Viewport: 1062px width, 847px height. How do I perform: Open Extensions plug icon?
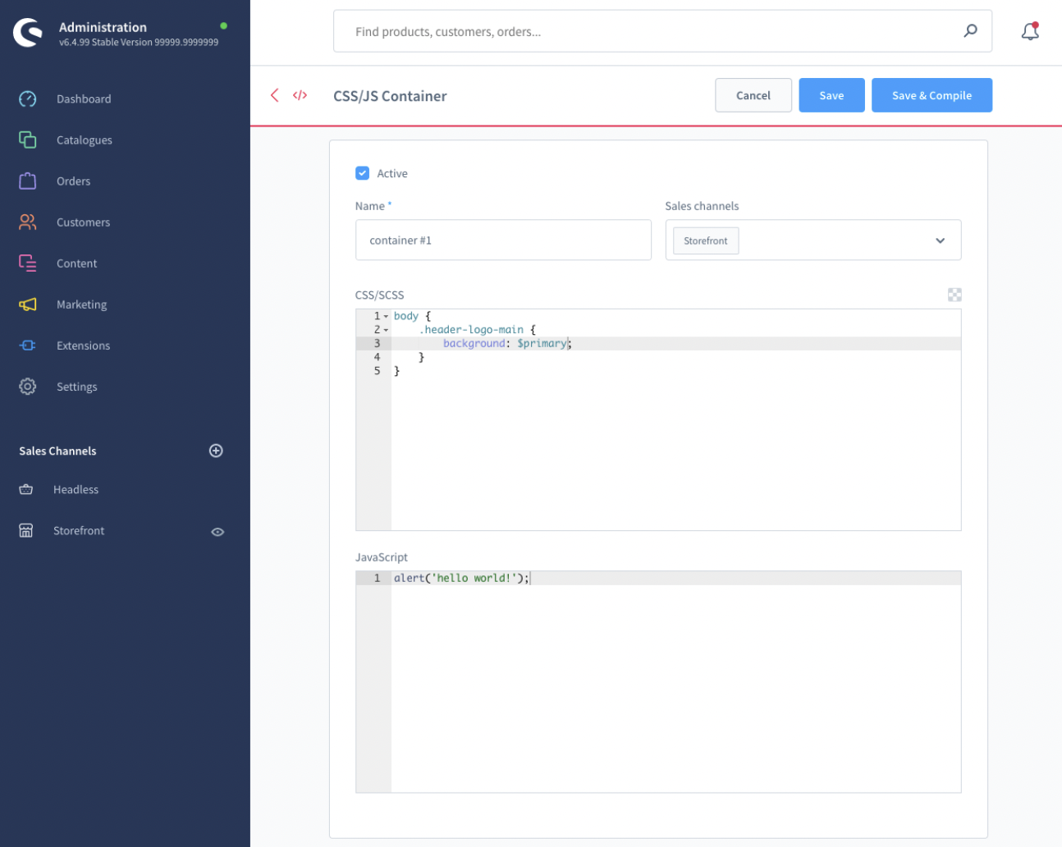[28, 346]
